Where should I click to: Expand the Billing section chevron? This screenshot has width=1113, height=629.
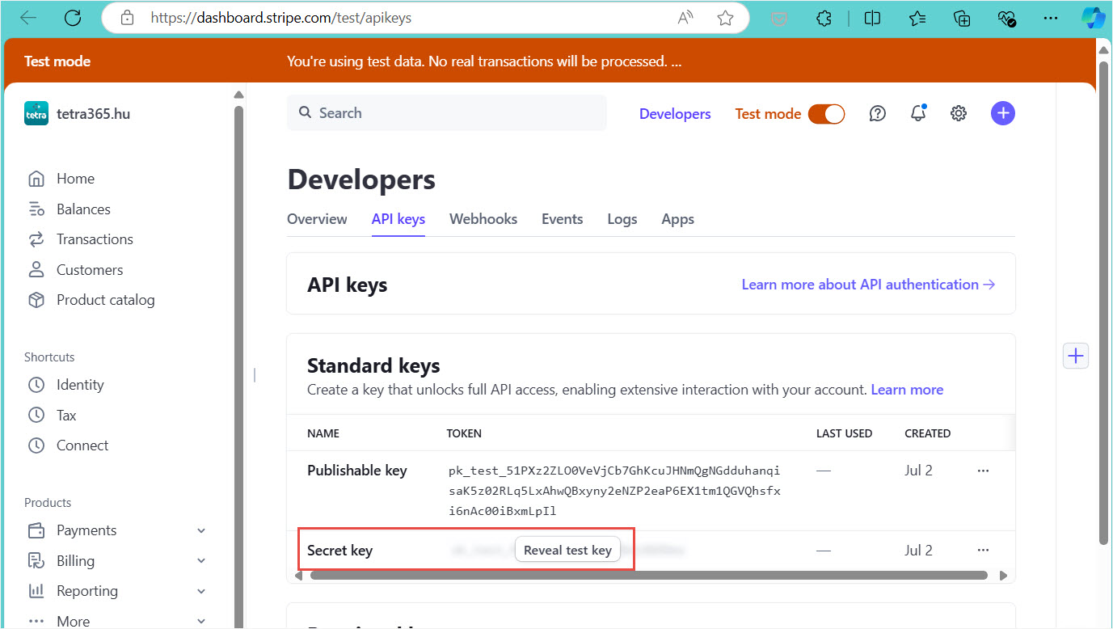tap(201, 561)
